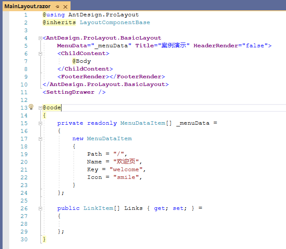Screen dimensions: 286x249
Task: Open the lightbulb quick actions on line 13
Action: pyautogui.click(x=31, y=107)
